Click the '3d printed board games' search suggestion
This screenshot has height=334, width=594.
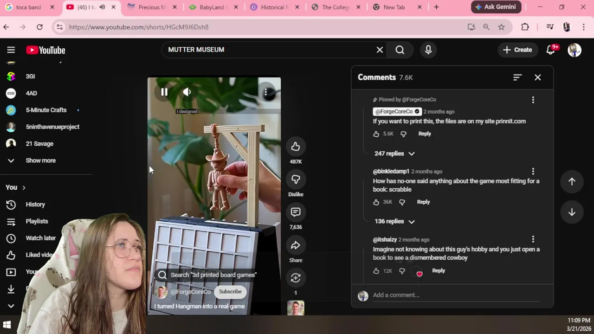point(208,275)
